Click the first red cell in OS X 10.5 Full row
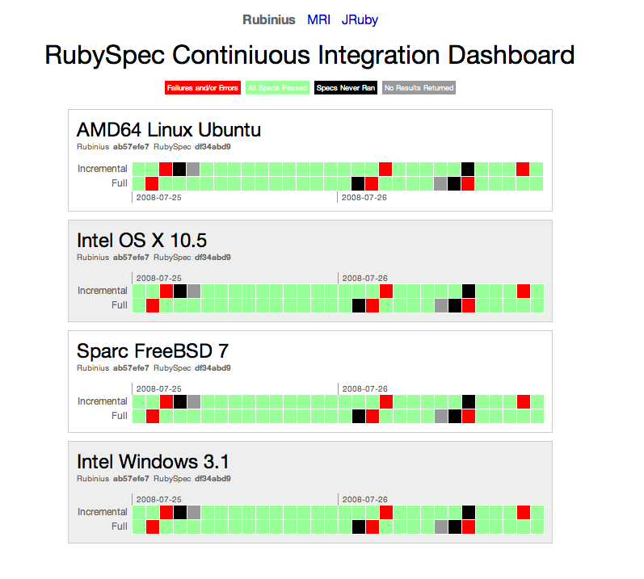The image size is (644, 579). point(153,306)
